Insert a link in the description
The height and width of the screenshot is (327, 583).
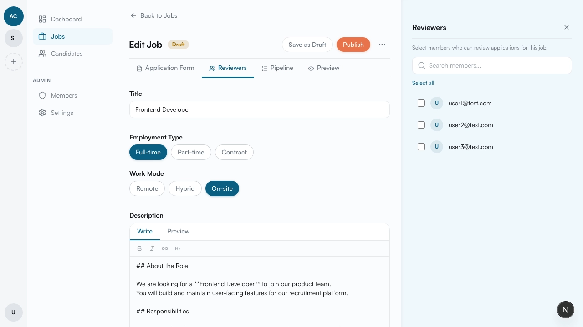[x=165, y=248]
